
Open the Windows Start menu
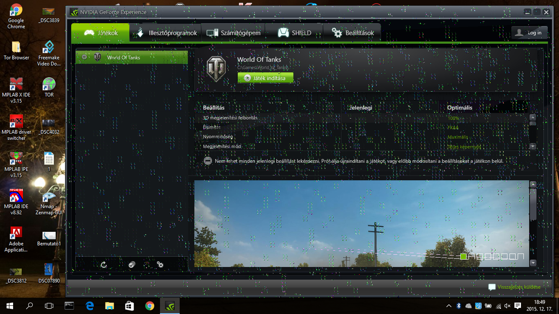(x=10, y=306)
